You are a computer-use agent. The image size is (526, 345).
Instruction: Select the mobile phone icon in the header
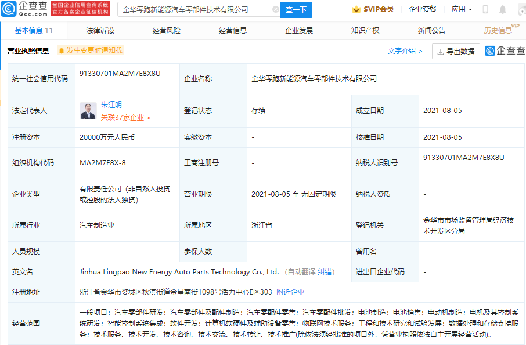(x=485, y=9)
